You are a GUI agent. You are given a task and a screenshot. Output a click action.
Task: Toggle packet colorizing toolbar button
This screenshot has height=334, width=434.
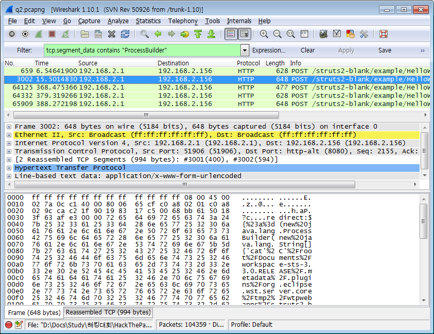point(231,34)
